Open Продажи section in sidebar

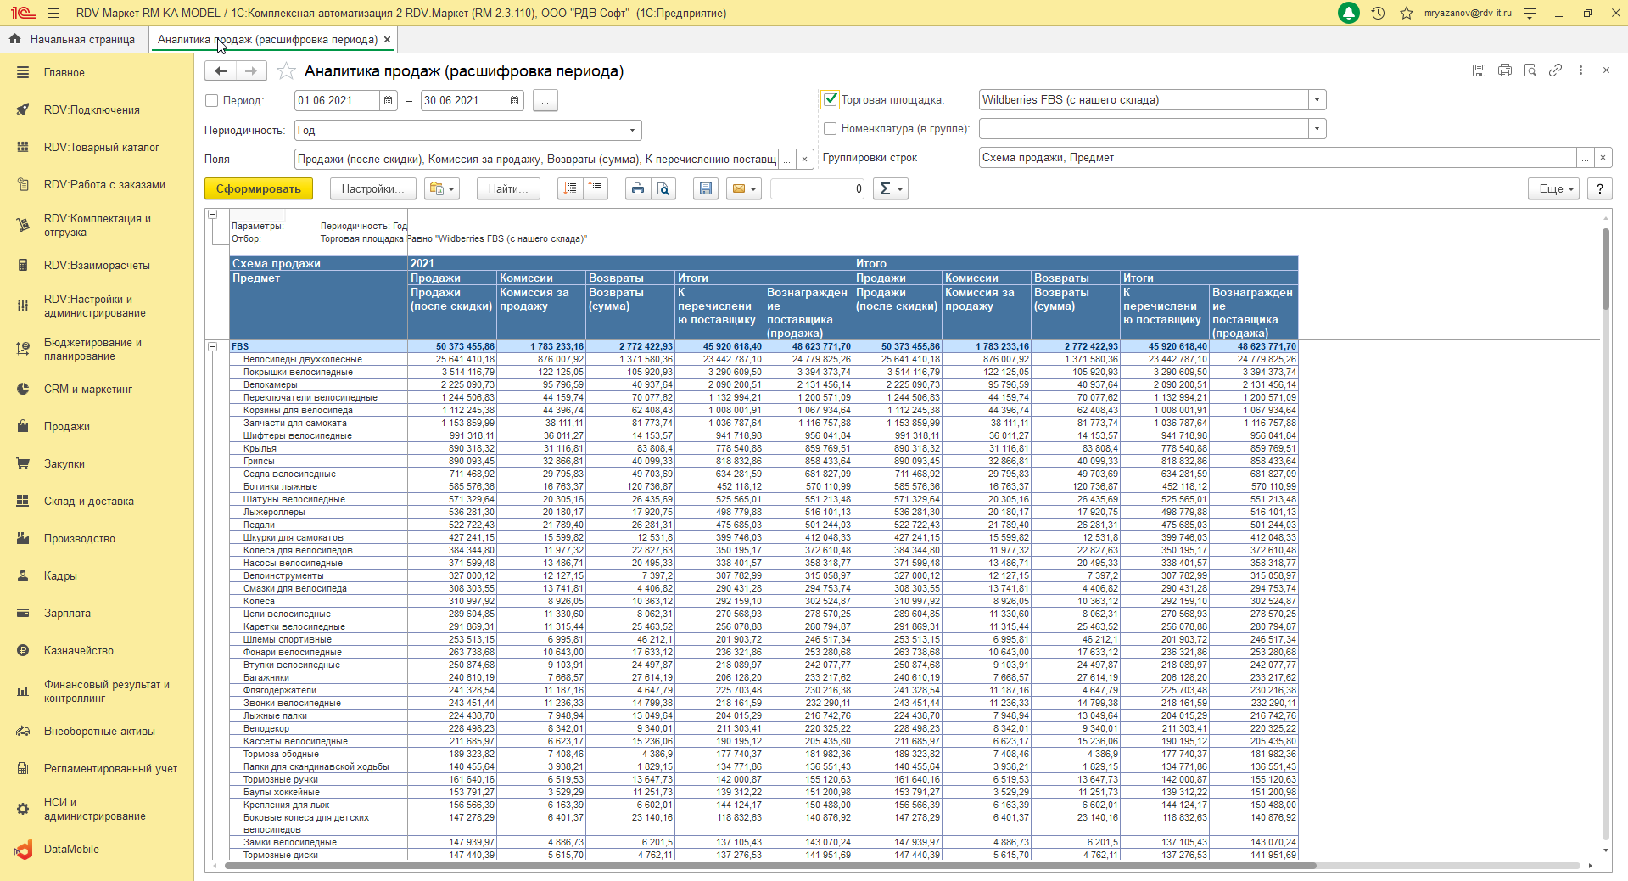click(x=67, y=426)
